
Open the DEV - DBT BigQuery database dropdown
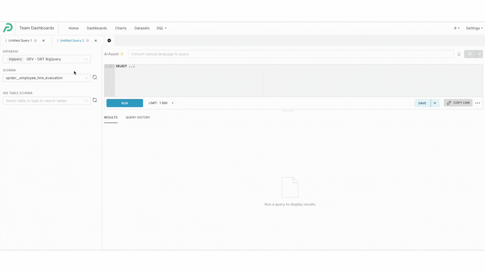[x=47, y=59]
